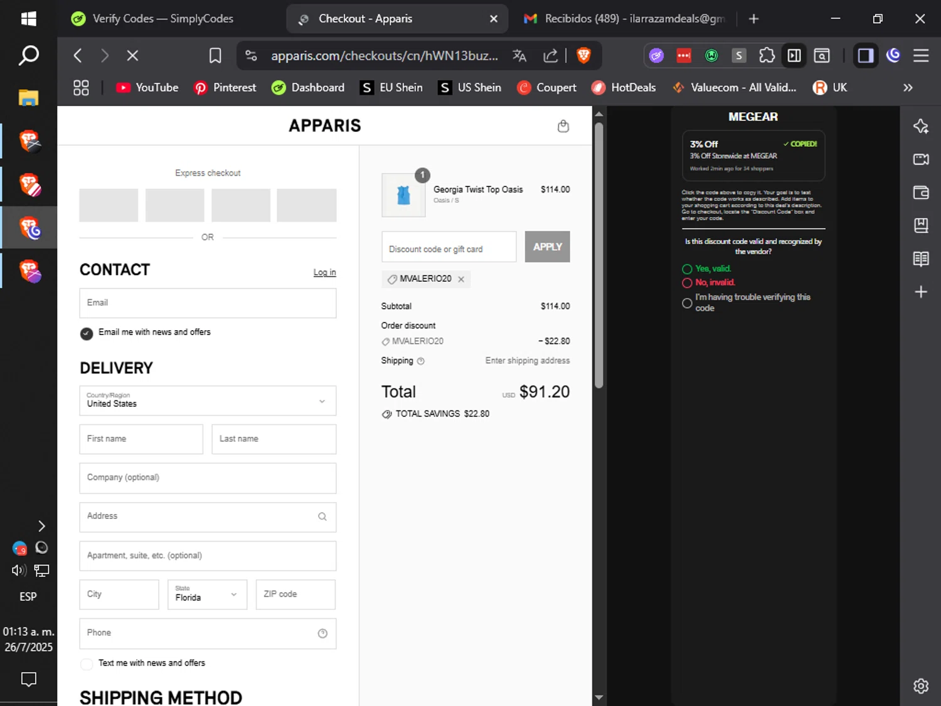Open the shopping bag cart icon

point(563,126)
